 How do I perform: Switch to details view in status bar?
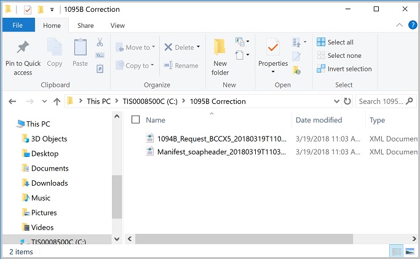coord(397,251)
